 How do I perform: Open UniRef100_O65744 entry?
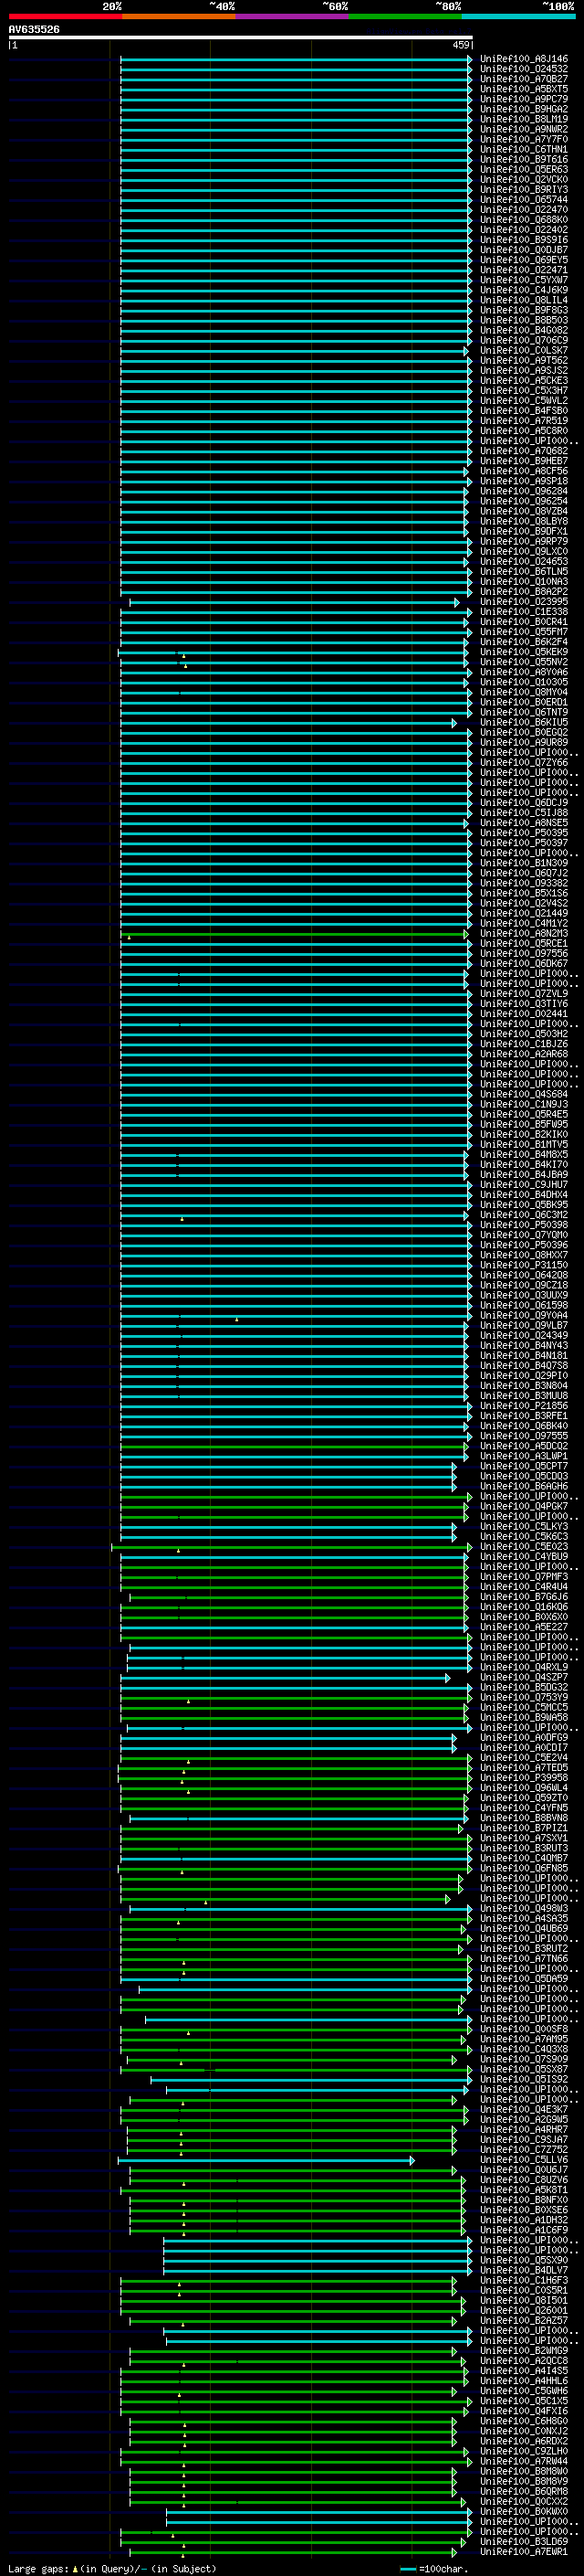tap(524, 200)
